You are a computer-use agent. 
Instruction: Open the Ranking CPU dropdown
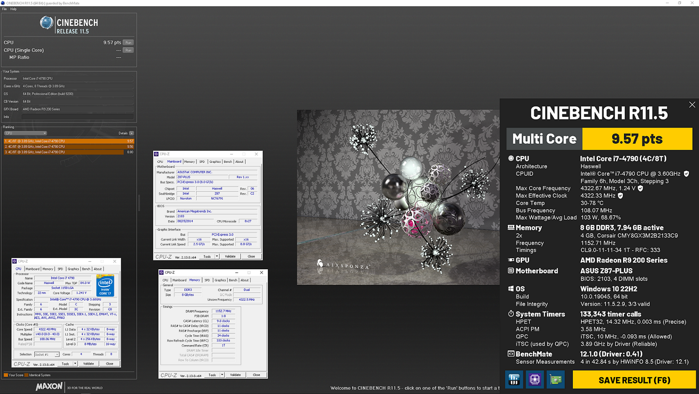pyautogui.click(x=25, y=133)
